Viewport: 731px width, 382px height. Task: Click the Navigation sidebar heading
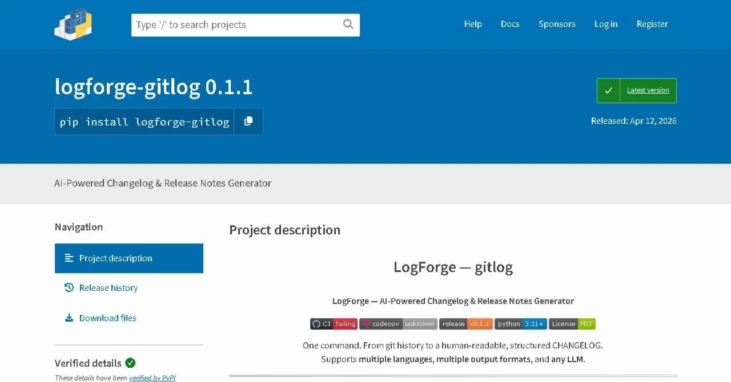pos(79,227)
